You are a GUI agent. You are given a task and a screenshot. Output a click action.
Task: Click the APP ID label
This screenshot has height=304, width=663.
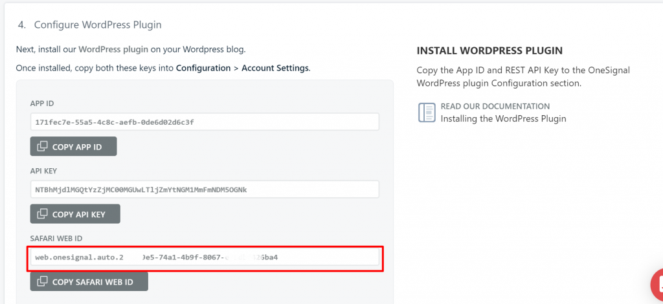tap(42, 103)
